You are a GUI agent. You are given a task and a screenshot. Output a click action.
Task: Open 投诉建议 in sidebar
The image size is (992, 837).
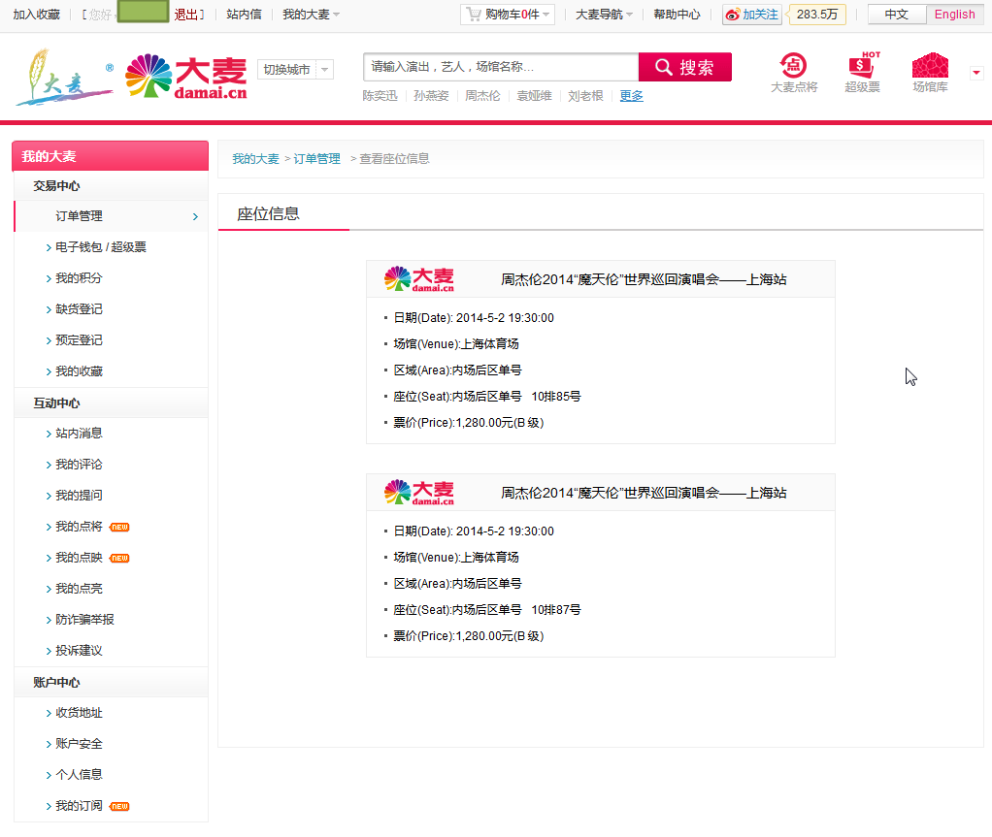click(x=79, y=651)
